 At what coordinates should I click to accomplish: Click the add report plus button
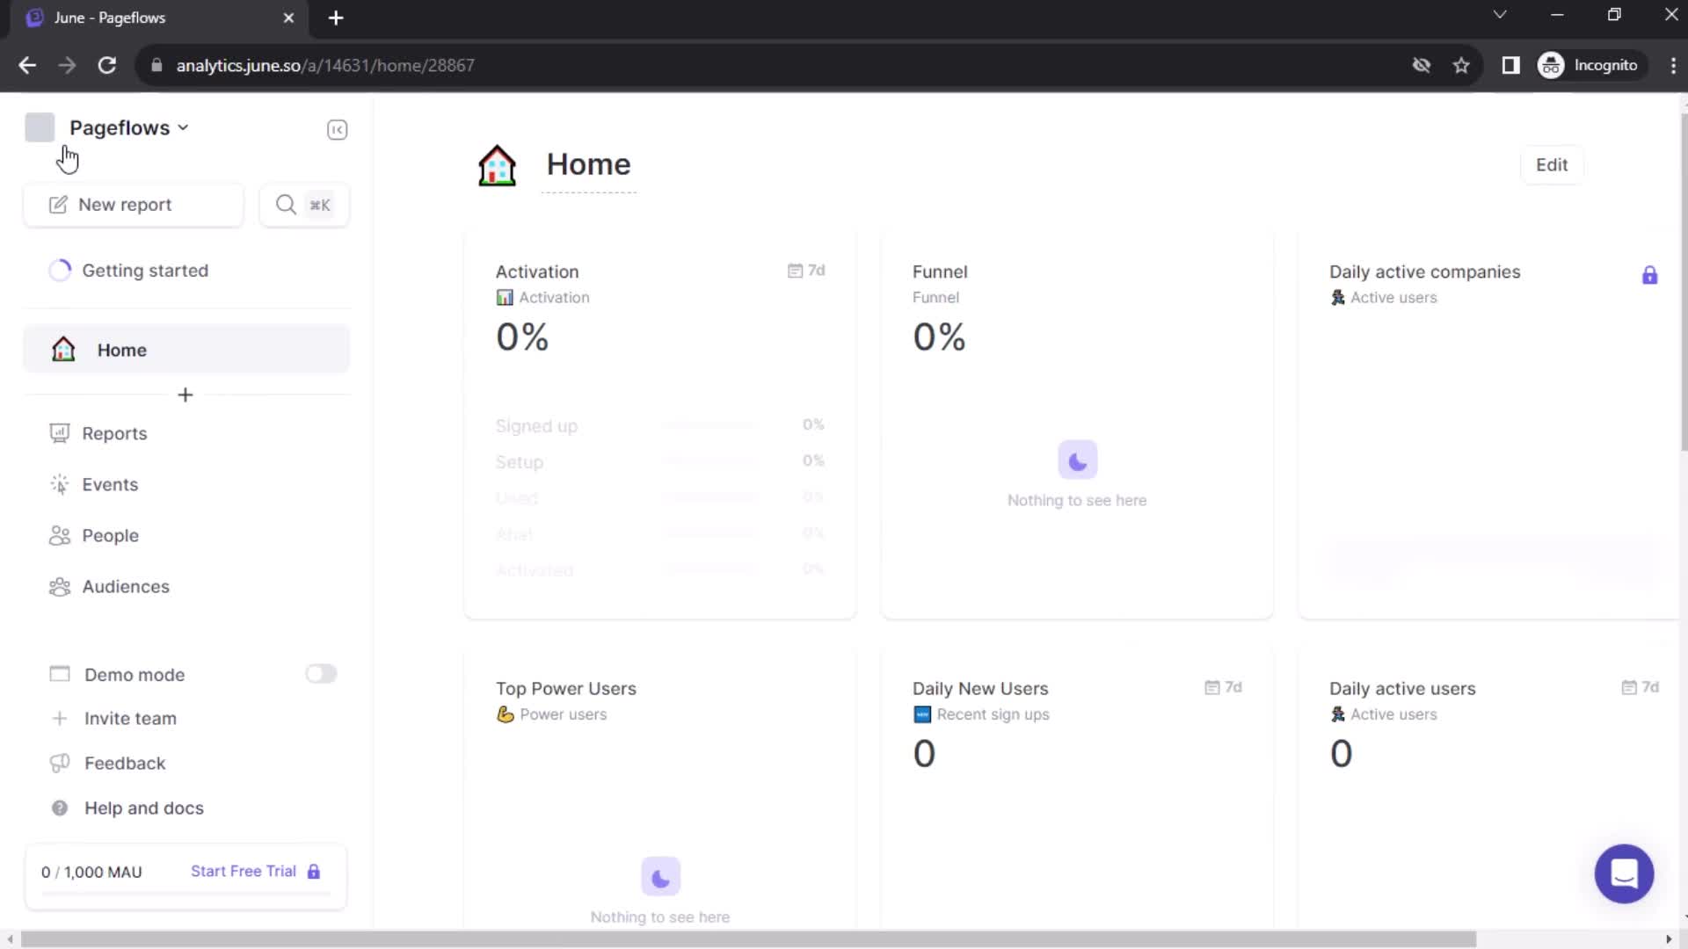coord(185,394)
